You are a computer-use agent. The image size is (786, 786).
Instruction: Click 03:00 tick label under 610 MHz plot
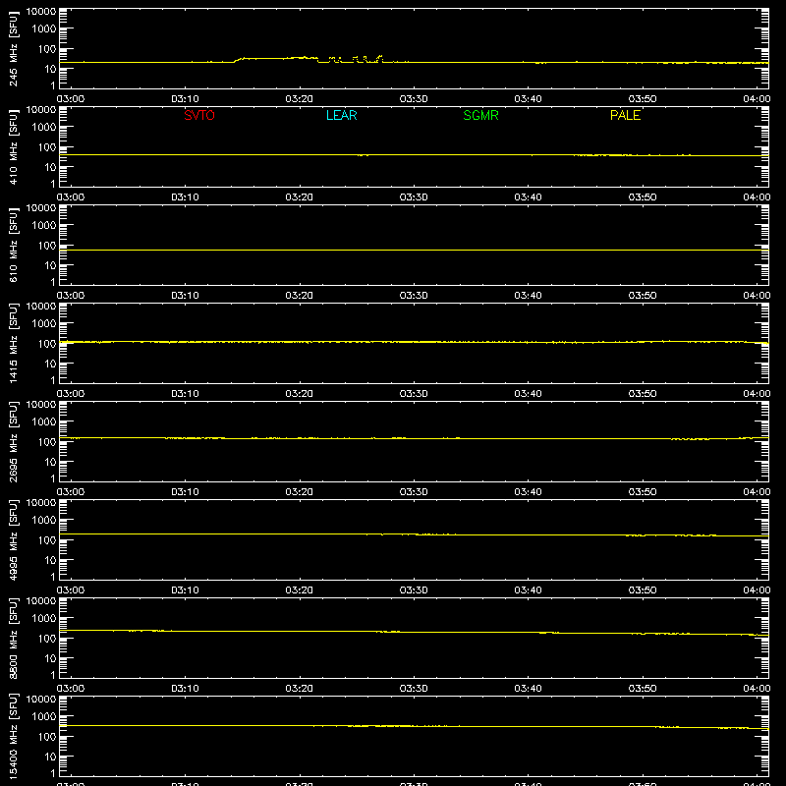tap(71, 296)
